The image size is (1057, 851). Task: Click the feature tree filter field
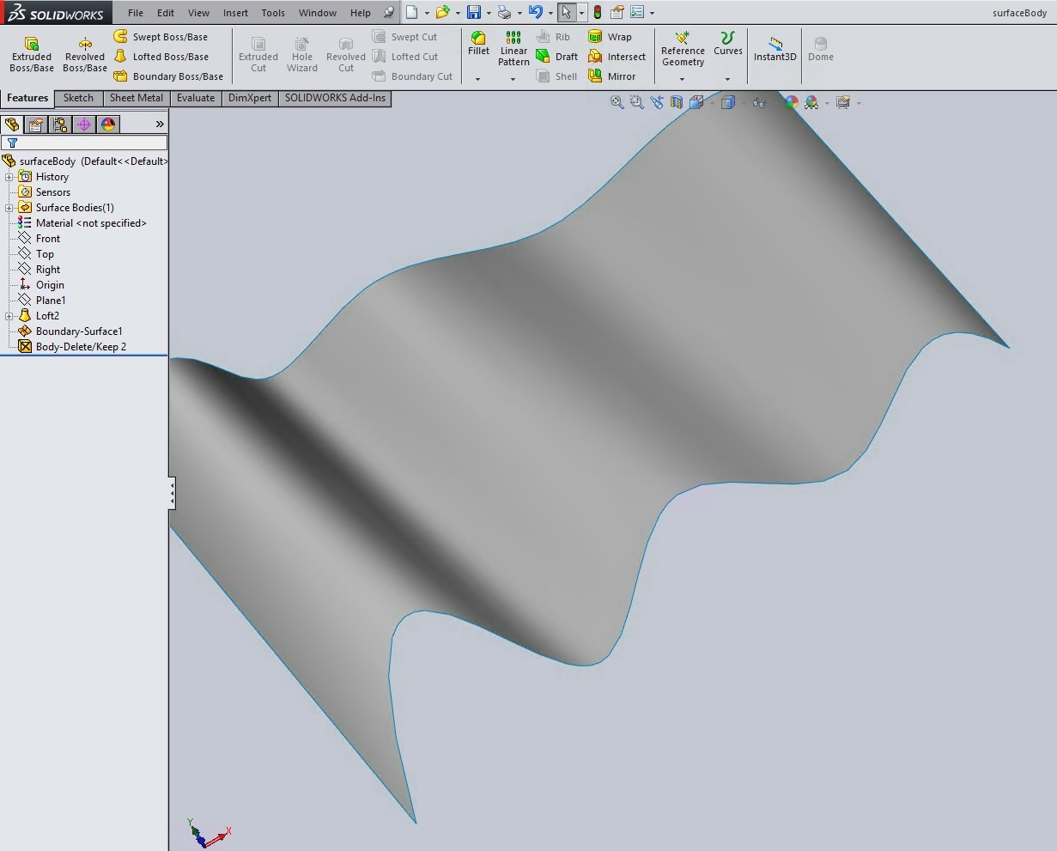[x=84, y=143]
